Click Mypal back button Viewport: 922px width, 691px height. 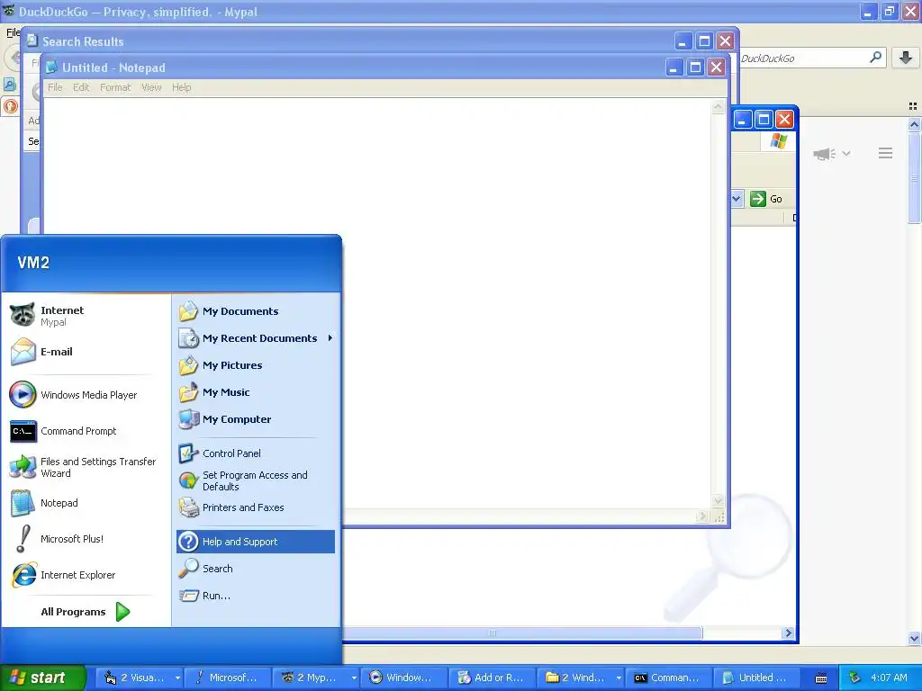point(13,58)
